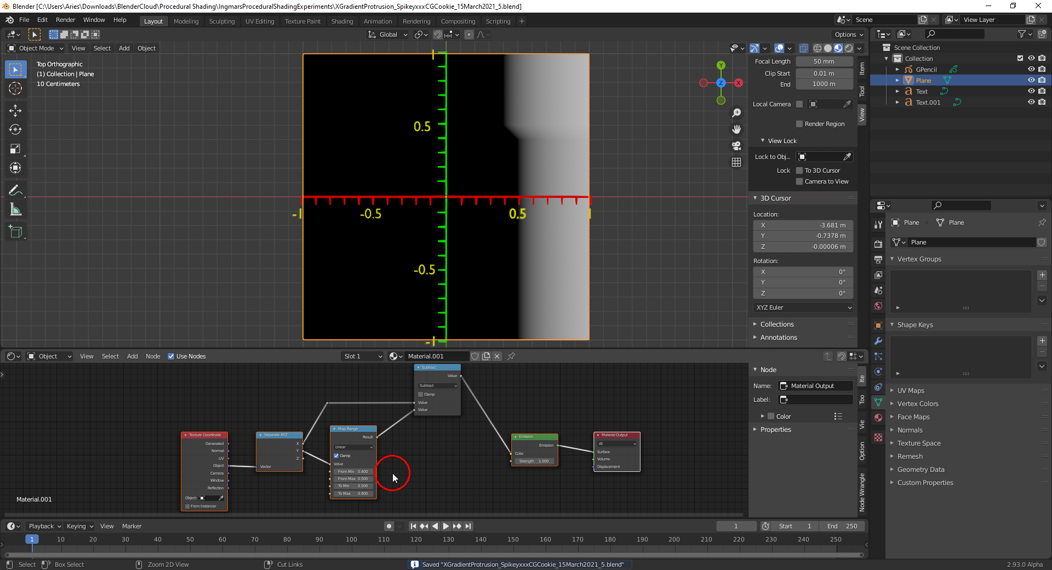Activate the Annotate tool
1052x570 pixels.
pyautogui.click(x=15, y=191)
